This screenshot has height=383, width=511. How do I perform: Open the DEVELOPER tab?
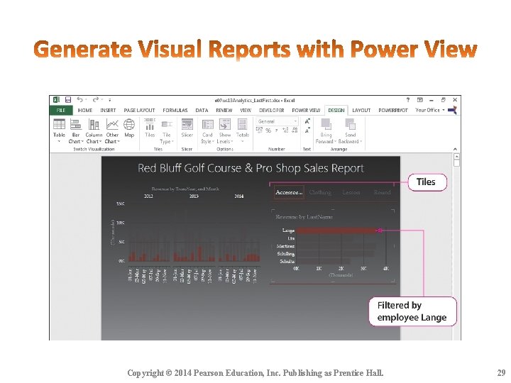(x=271, y=111)
